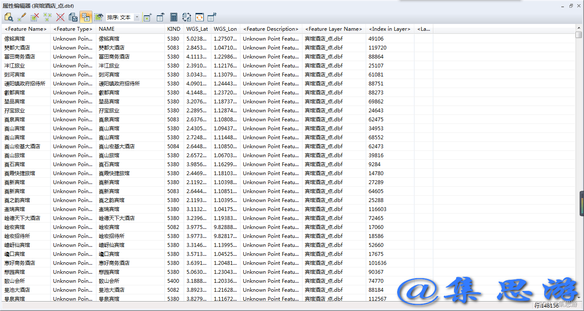Click the cell with index 39816
Image resolution: width=584 pixels, height=311 pixels.
(390, 155)
